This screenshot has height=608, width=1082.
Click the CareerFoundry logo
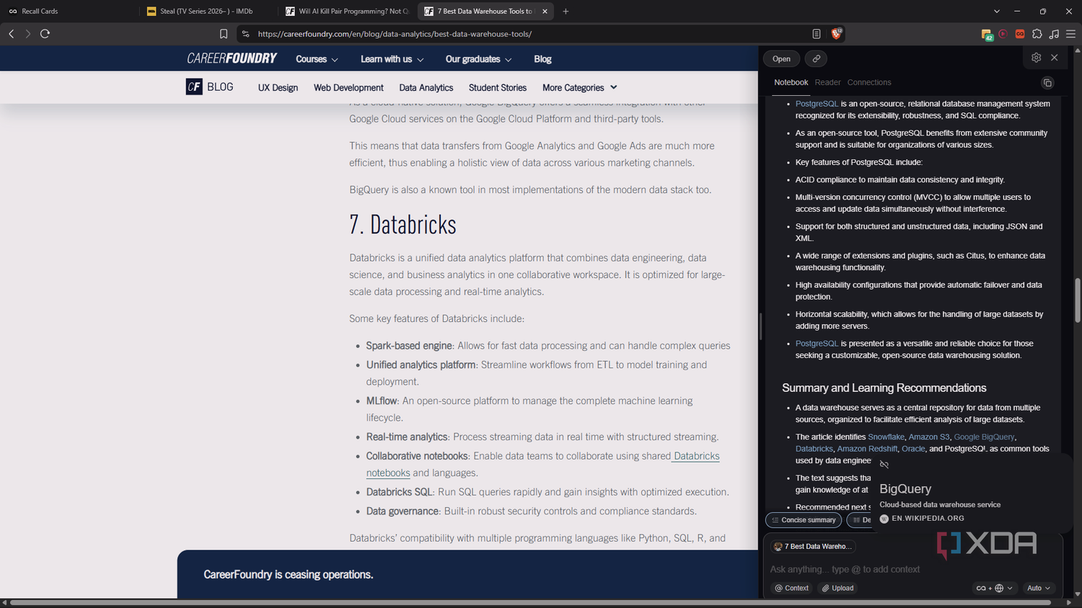click(232, 58)
